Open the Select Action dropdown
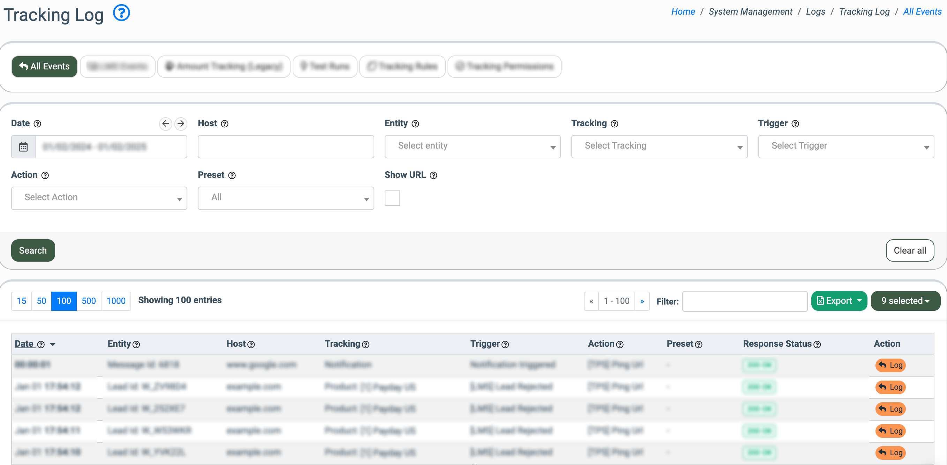 pos(99,198)
